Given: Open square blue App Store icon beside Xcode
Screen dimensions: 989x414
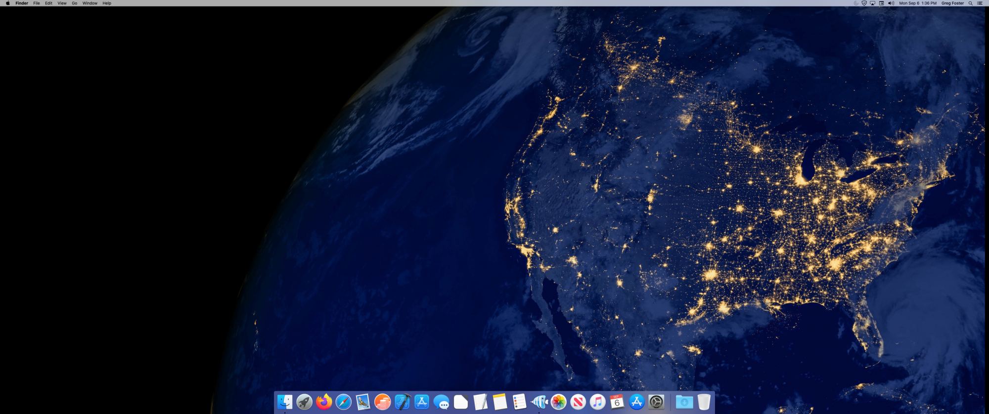Looking at the screenshot, I should pos(422,402).
